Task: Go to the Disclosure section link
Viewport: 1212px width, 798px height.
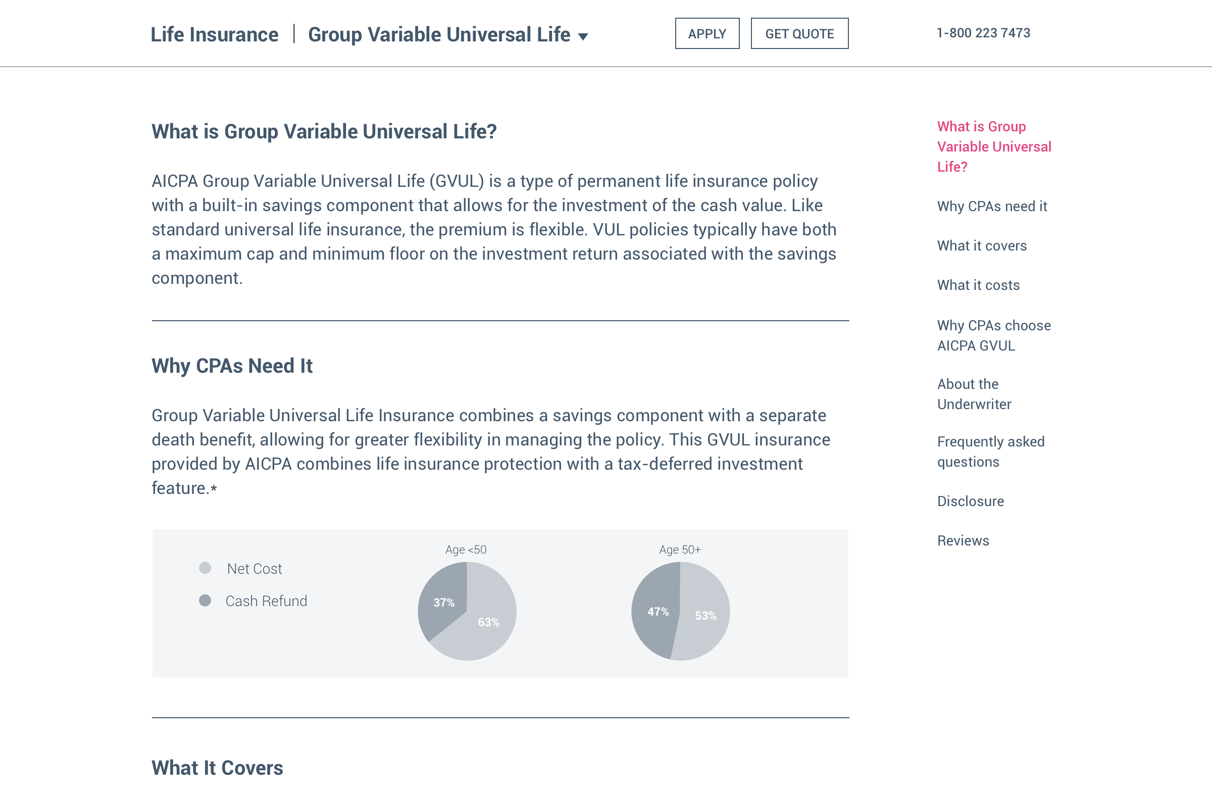Action: click(970, 501)
